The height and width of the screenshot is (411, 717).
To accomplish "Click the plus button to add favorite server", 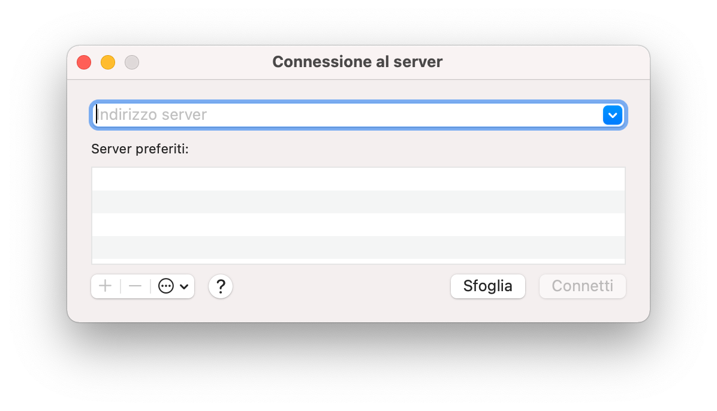I will click(x=106, y=286).
